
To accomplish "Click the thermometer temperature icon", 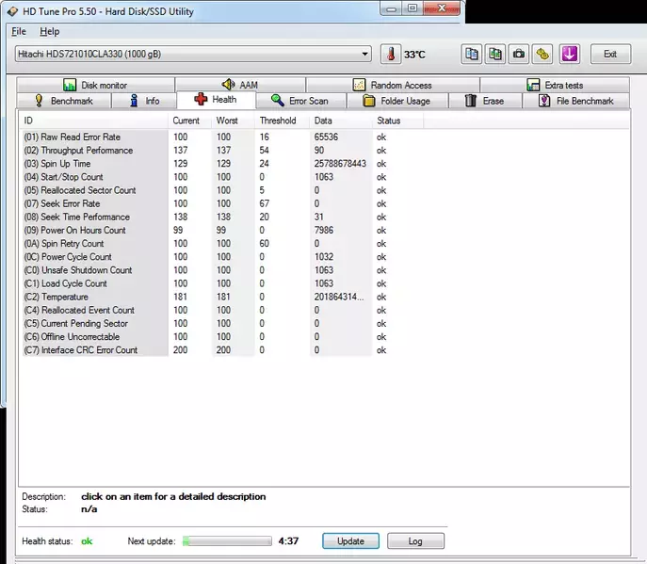I will (x=391, y=54).
